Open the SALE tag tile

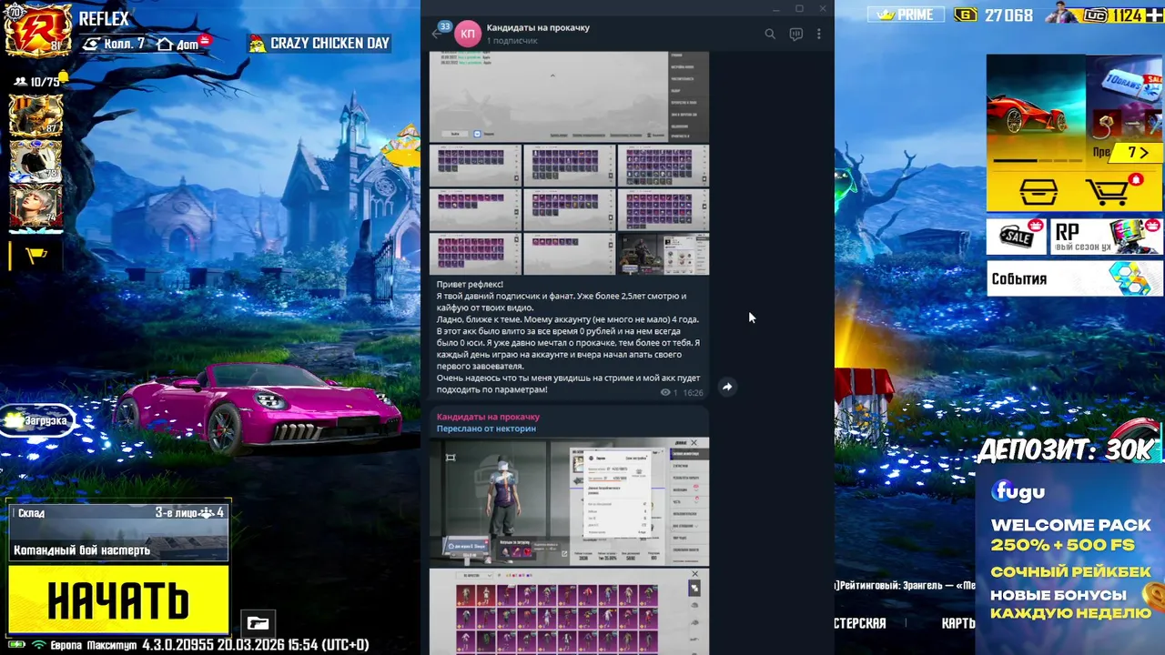1017,237
